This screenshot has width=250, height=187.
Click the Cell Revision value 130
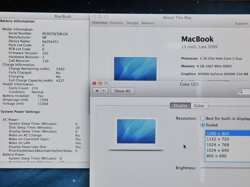[45, 61]
